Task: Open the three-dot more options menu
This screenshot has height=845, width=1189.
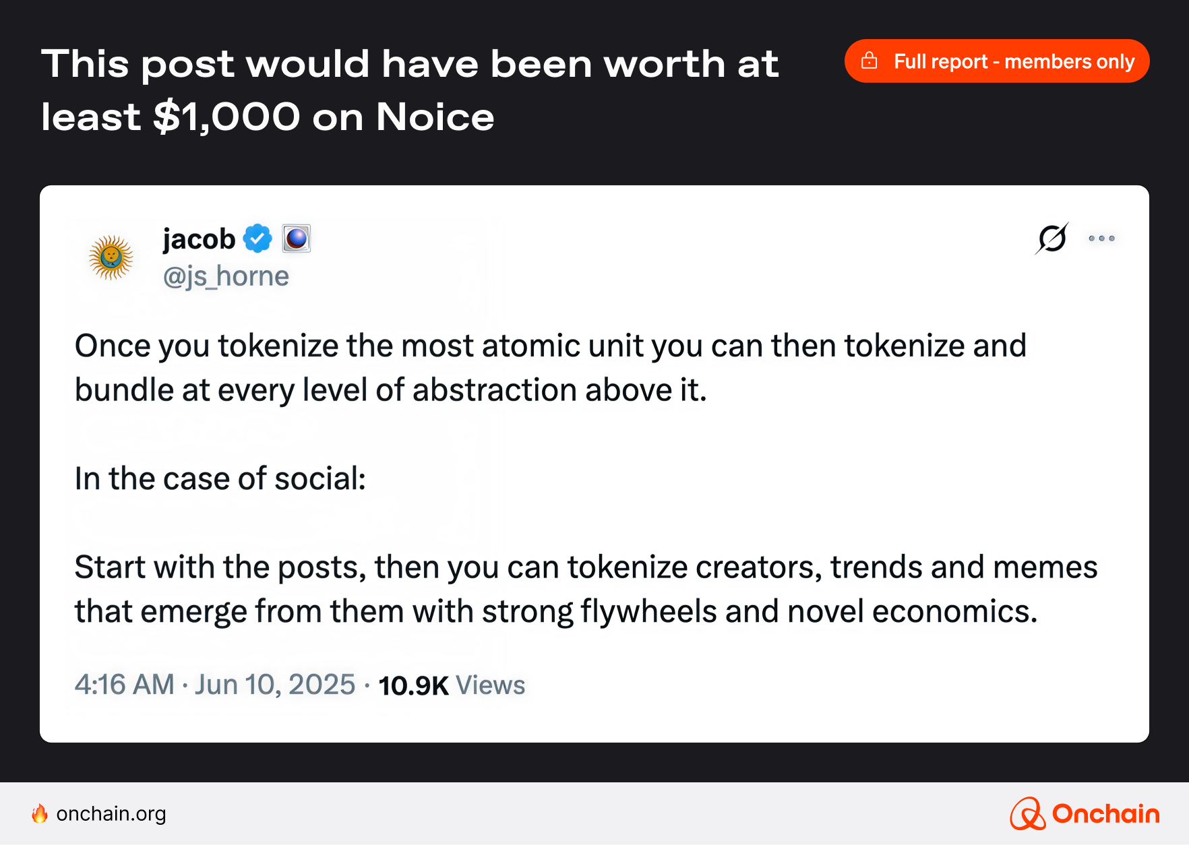Action: [x=1101, y=238]
